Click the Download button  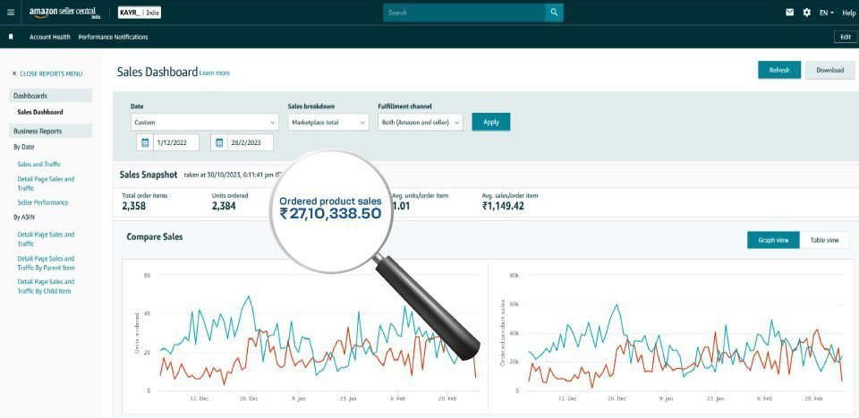tap(829, 70)
